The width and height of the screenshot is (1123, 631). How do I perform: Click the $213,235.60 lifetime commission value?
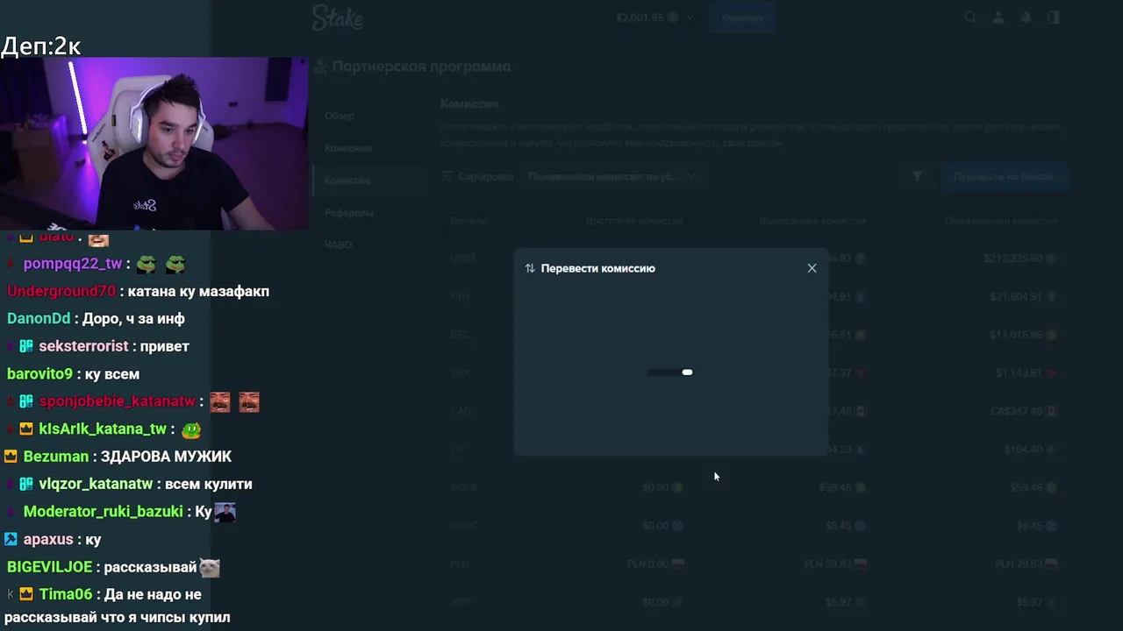1013,259
